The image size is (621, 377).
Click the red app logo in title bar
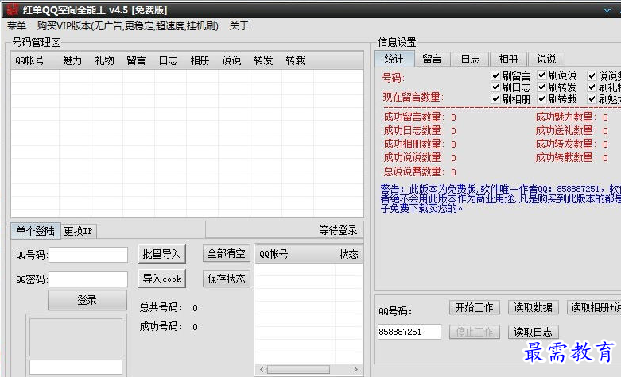(x=12, y=10)
